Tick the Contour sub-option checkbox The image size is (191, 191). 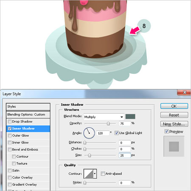[14, 157]
